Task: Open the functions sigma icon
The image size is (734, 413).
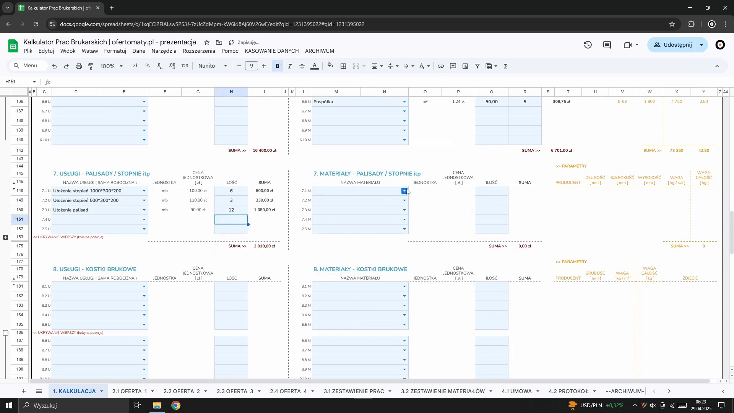Action: [506, 66]
